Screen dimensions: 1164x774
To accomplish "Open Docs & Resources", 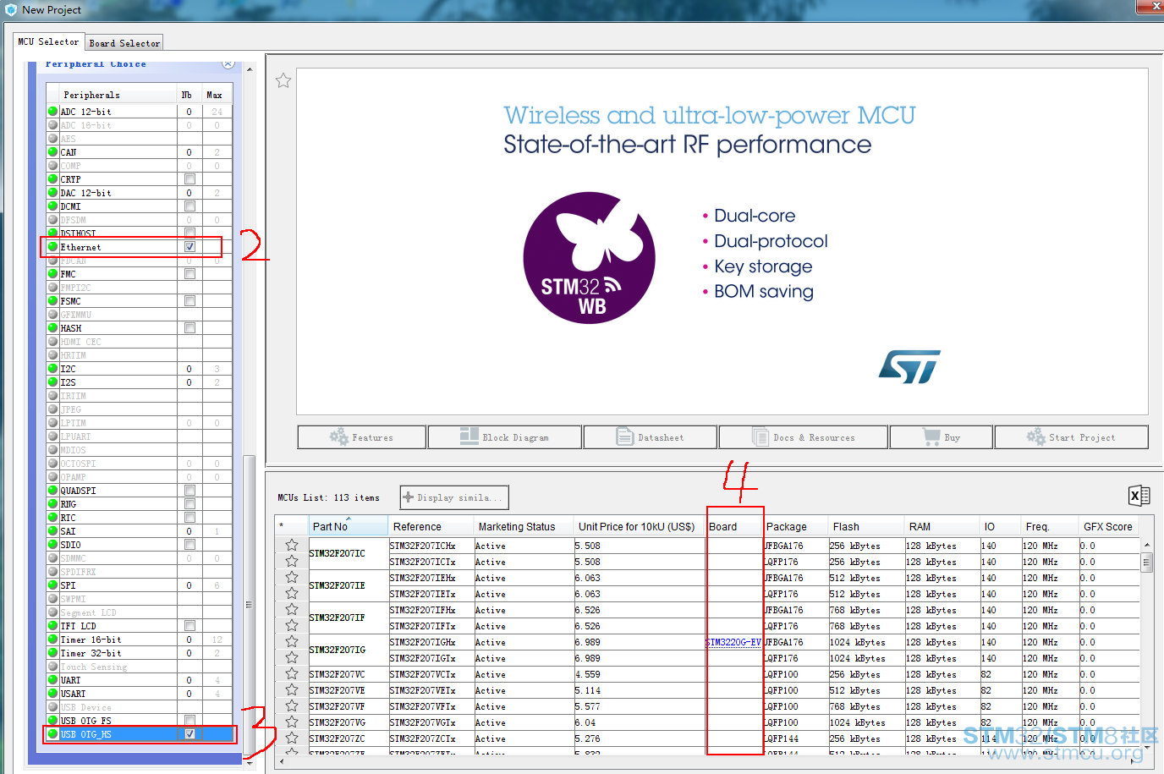I will [804, 437].
